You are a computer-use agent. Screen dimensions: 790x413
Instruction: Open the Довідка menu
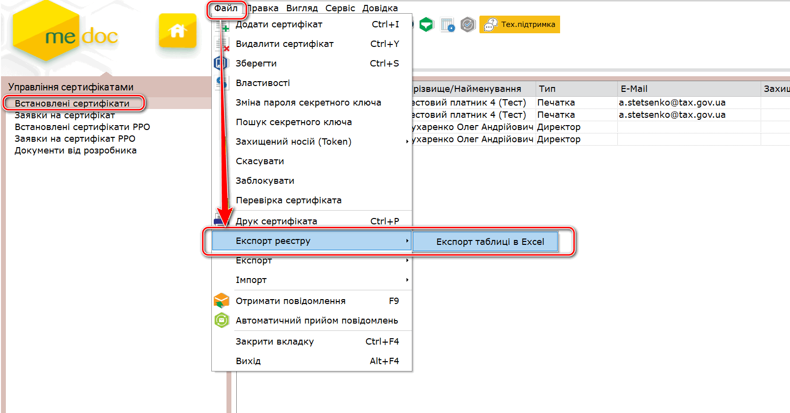380,8
